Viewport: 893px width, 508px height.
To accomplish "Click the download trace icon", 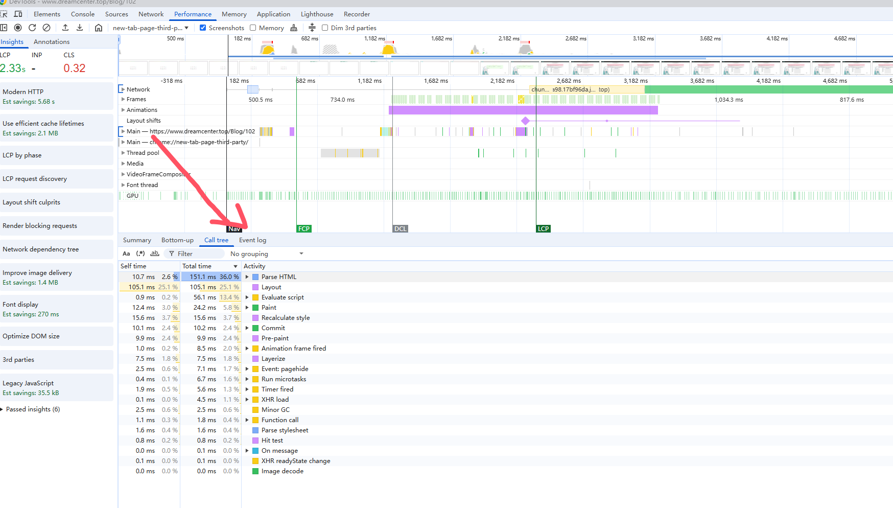I will coord(80,28).
